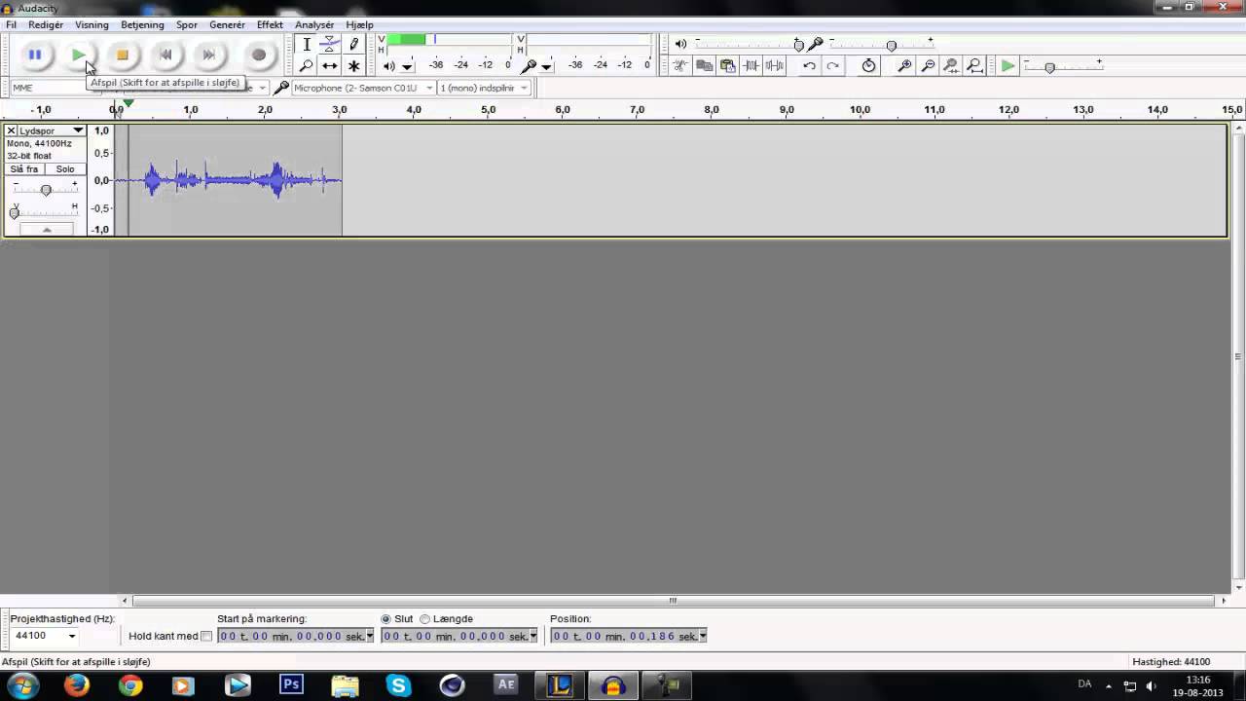Select the Længde radio button

425,619
